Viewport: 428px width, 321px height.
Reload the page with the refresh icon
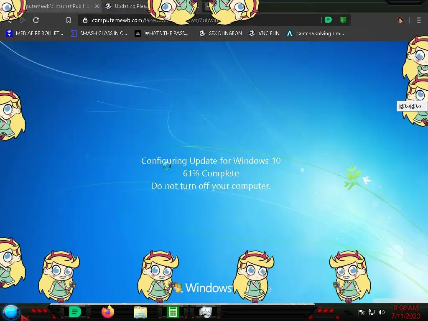click(x=36, y=20)
